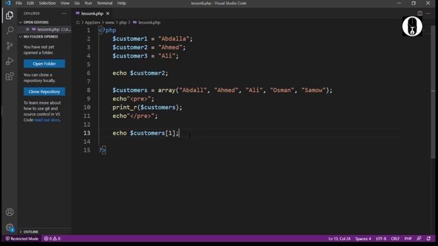Open notifications bell in status bar
Image resolution: width=438 pixels, height=246 pixels.
(x=428, y=238)
